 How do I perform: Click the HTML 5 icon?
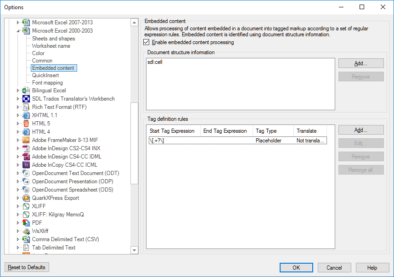26,124
